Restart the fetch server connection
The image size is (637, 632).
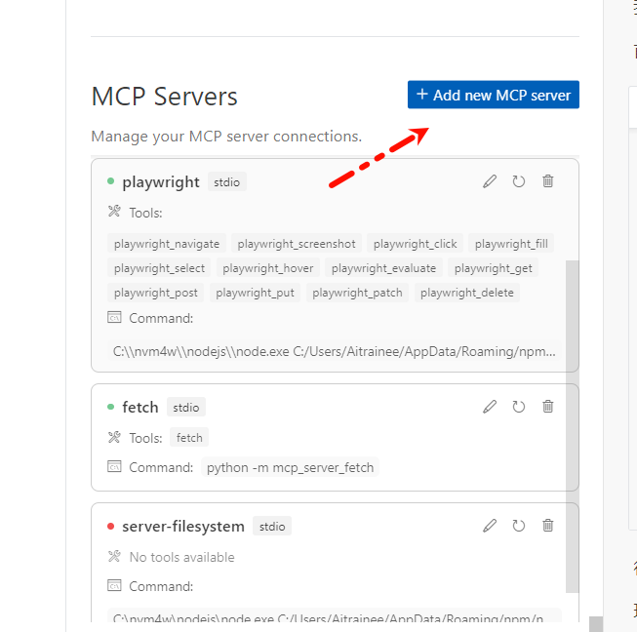[x=518, y=407]
